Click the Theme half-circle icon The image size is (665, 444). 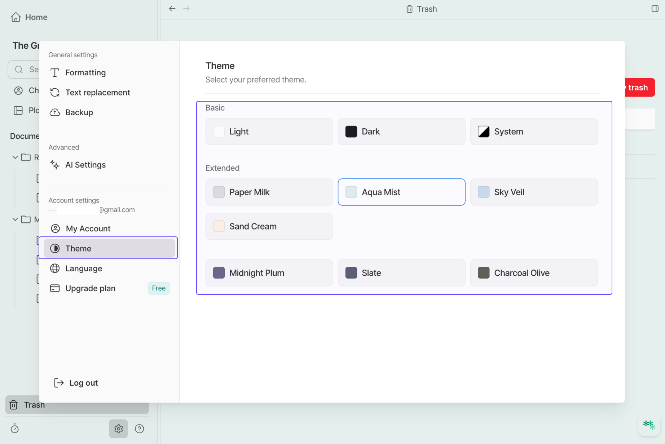pyautogui.click(x=55, y=248)
